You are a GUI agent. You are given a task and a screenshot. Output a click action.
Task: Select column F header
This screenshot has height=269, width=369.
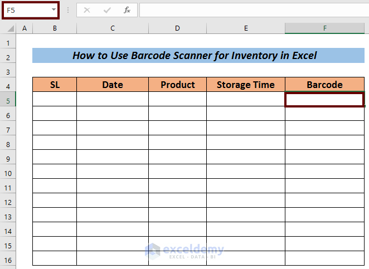tap(324, 28)
